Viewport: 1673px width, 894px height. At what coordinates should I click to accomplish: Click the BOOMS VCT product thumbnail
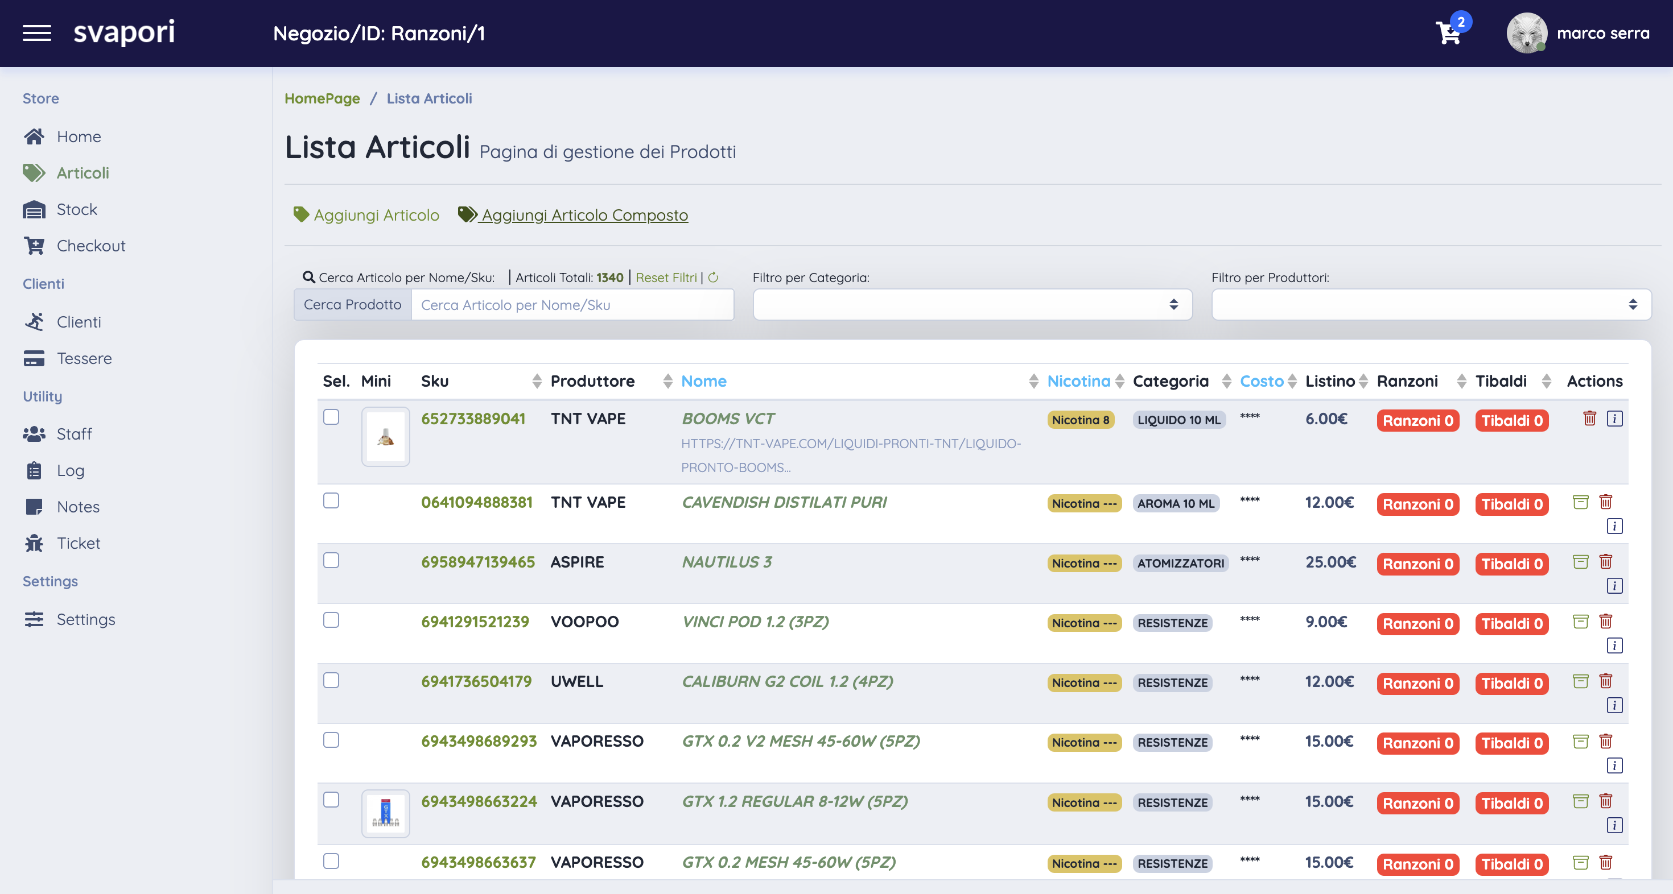pyautogui.click(x=386, y=437)
